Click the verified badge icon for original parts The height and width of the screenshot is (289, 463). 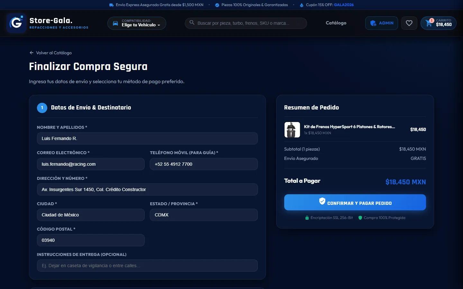click(217, 5)
